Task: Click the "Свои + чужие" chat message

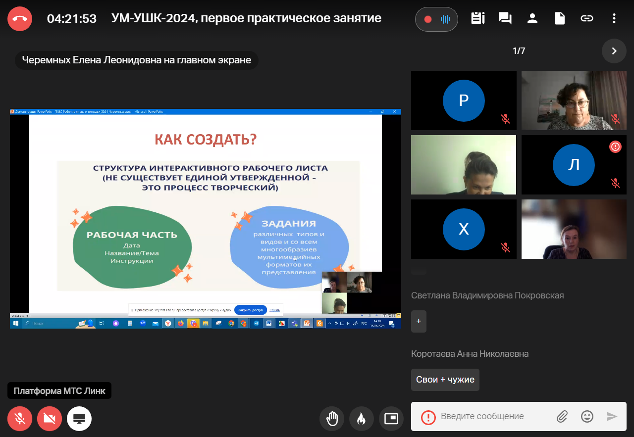Action: click(x=445, y=380)
